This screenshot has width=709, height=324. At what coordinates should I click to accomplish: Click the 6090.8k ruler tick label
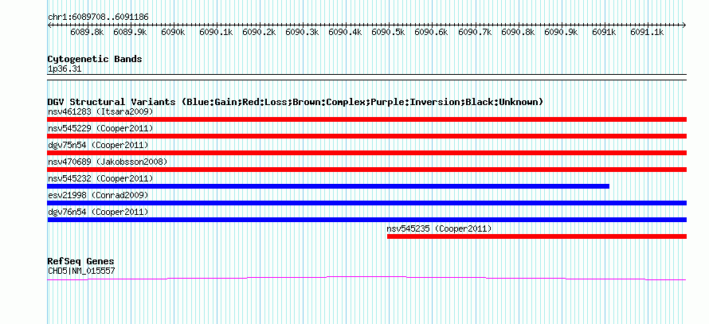[518, 32]
